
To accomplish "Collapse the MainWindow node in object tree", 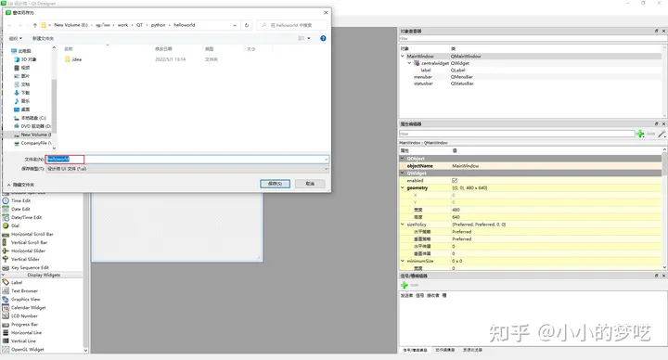I will (x=403, y=57).
